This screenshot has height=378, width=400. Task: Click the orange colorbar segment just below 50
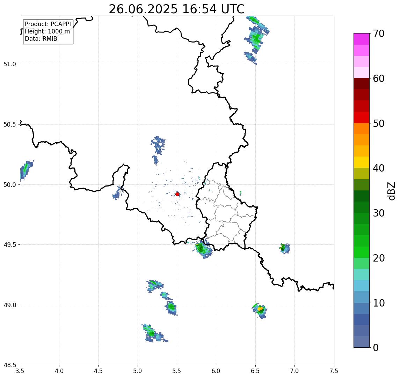click(362, 129)
